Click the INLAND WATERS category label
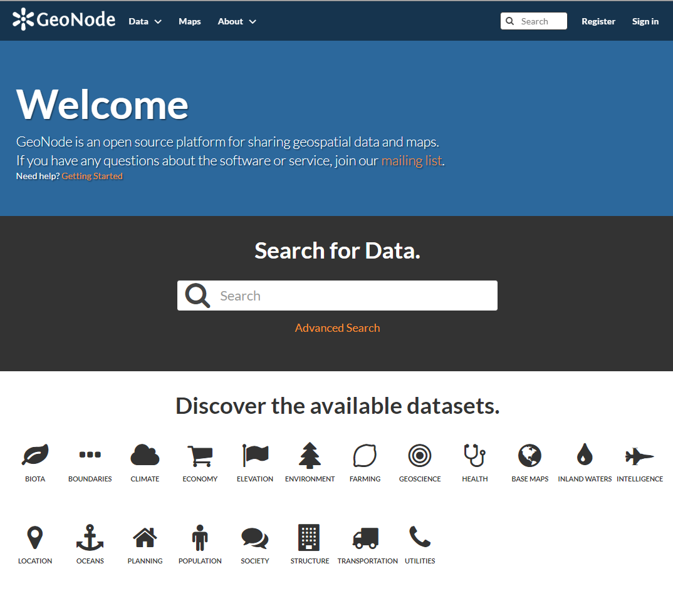673x596 pixels. [x=585, y=479]
